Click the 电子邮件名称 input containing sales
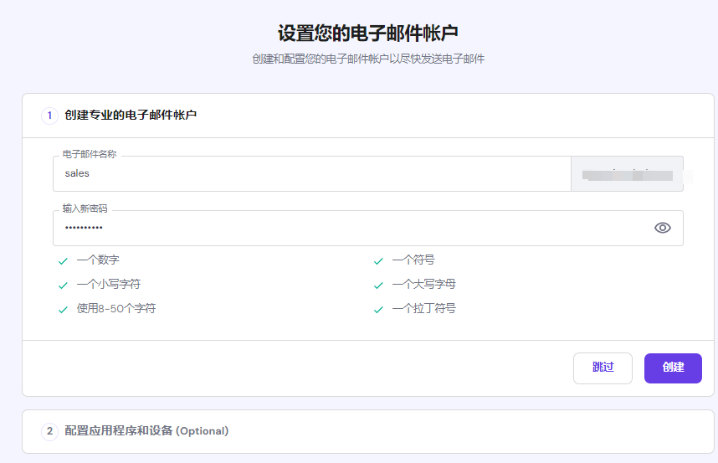718x463 pixels. (x=310, y=174)
